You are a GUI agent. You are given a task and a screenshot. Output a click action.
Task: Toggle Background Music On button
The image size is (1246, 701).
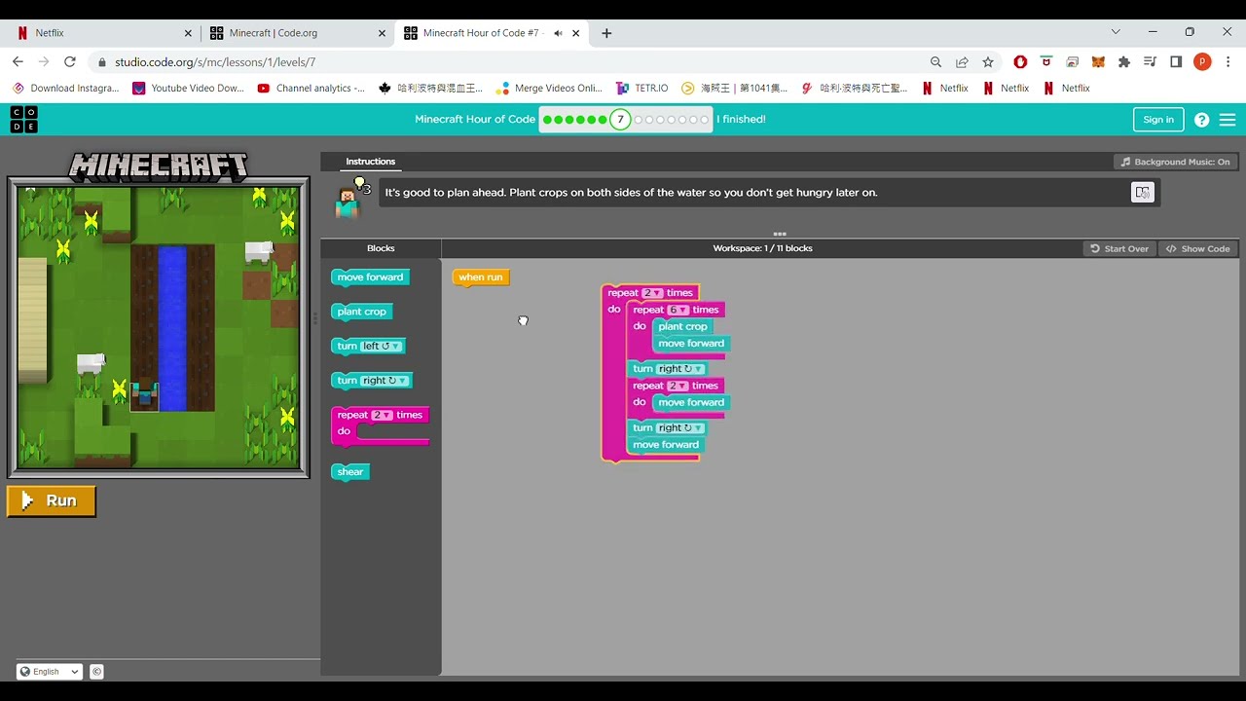point(1175,162)
